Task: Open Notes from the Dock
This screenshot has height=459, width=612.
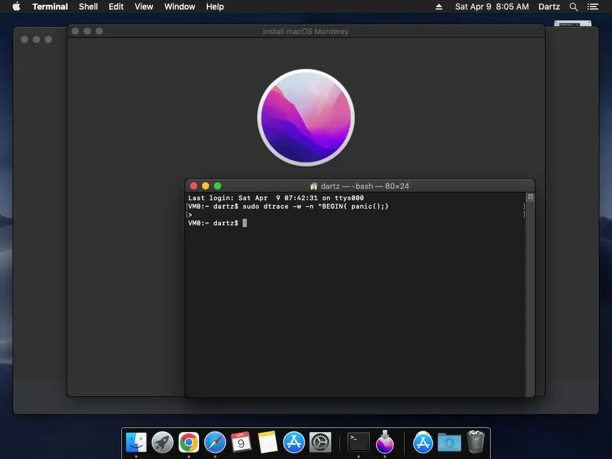Action: tap(267, 442)
